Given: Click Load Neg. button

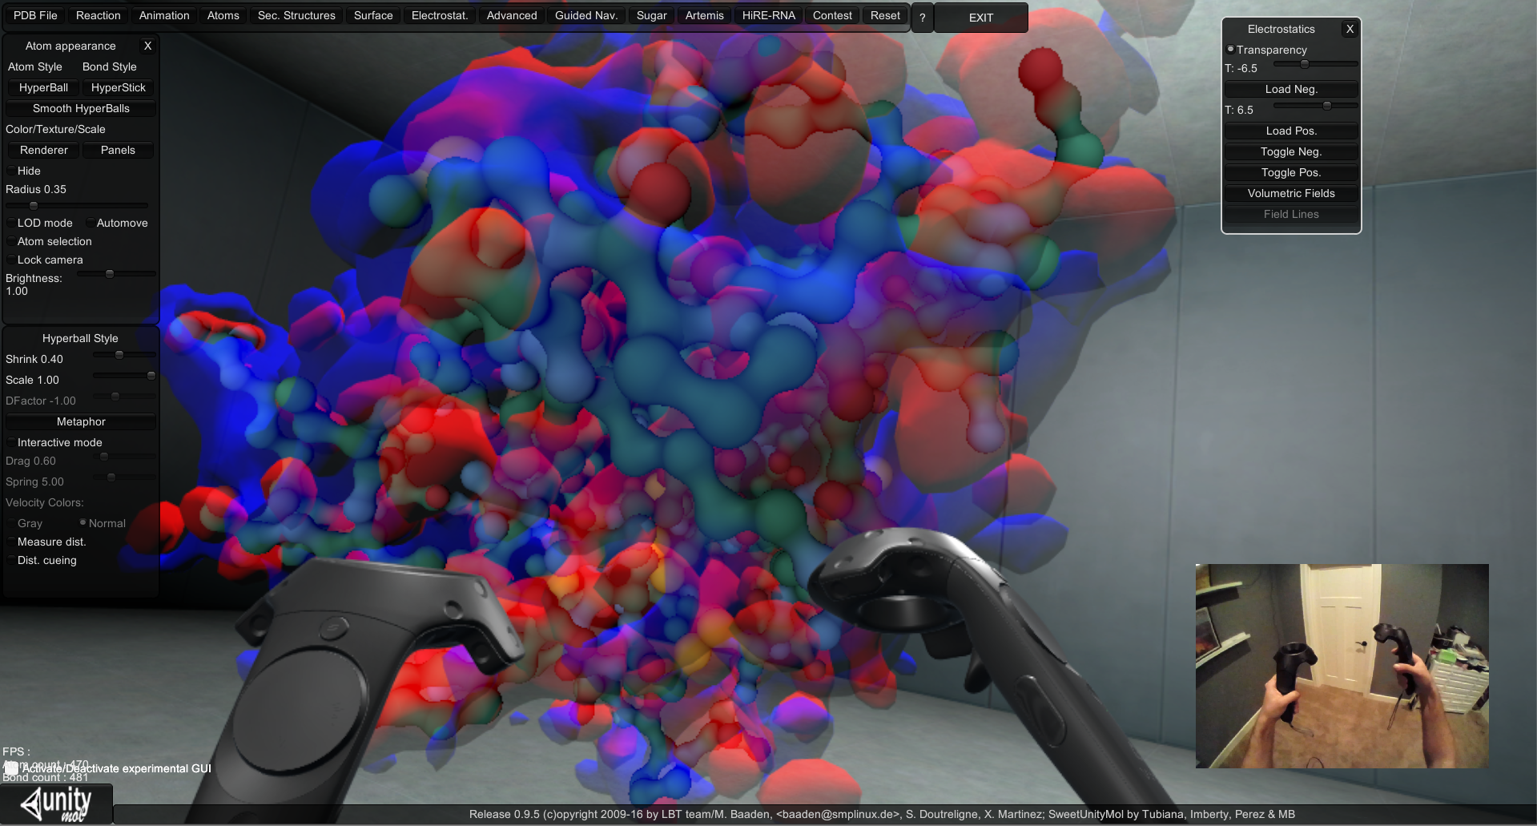Looking at the screenshot, I should 1291,89.
